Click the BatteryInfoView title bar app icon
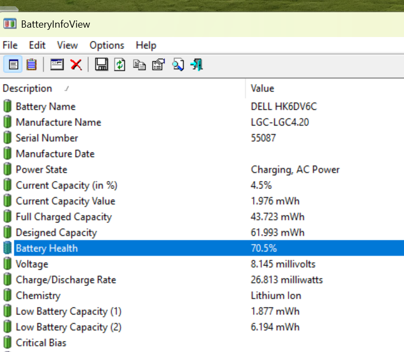Screen dimensions: 404x352 click(x=10, y=24)
